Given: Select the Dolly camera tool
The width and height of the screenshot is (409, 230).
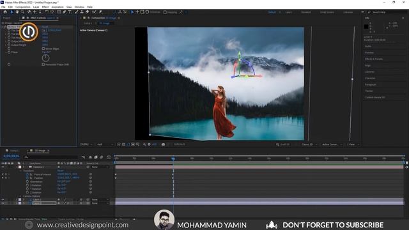Looking at the screenshot, I should coord(40,12).
